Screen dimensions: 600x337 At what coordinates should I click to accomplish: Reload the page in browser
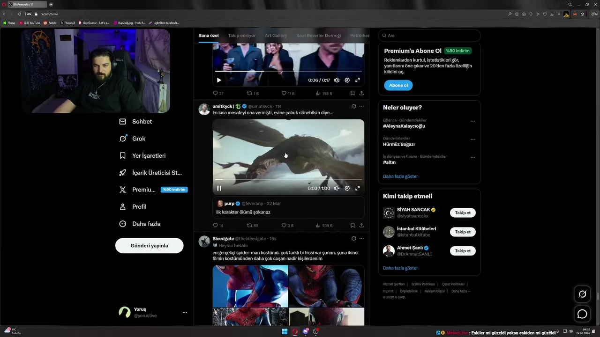click(19, 14)
